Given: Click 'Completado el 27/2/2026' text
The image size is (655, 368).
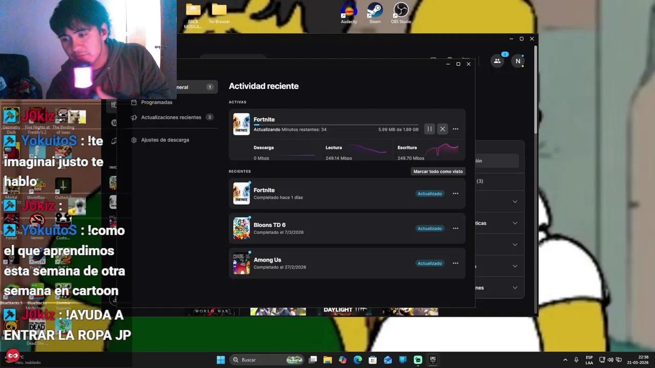Looking at the screenshot, I should [280, 267].
